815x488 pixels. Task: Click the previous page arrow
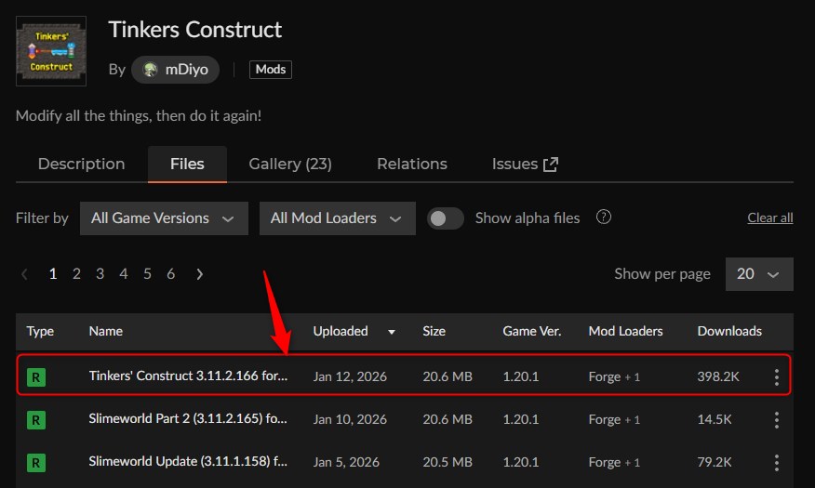(24, 274)
